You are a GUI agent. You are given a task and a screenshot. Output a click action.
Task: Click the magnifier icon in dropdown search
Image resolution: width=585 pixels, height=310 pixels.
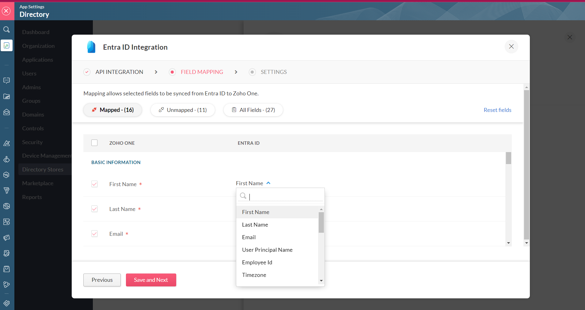pos(243,196)
